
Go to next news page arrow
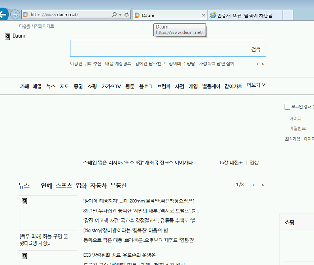point(263,185)
